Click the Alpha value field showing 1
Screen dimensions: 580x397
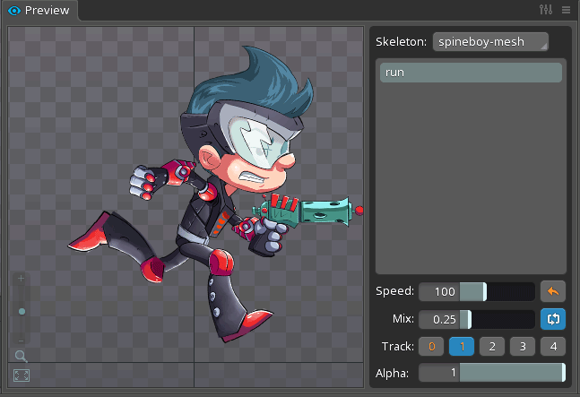point(439,373)
